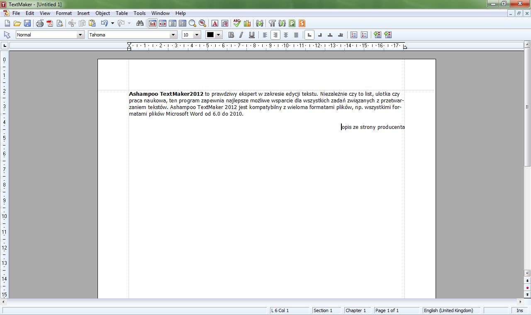This screenshot has width=531, height=315.
Task: Launch Presentations via orange S icon
Action: (302, 24)
